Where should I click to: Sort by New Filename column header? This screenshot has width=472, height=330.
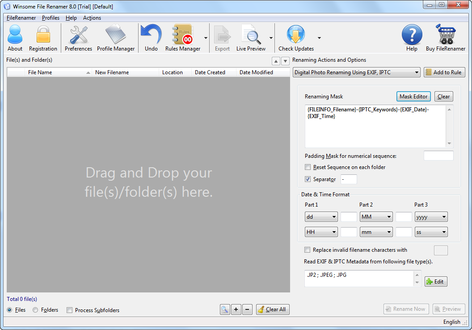point(126,72)
